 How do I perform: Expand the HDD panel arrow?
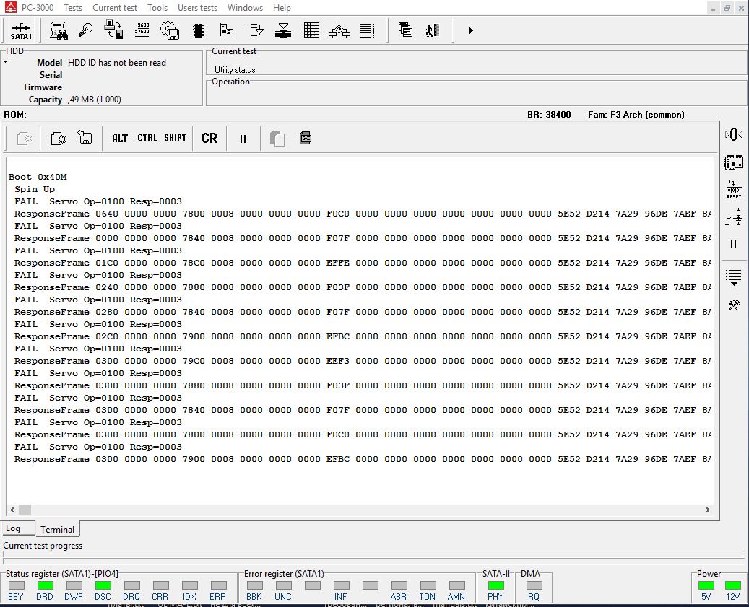[6, 62]
